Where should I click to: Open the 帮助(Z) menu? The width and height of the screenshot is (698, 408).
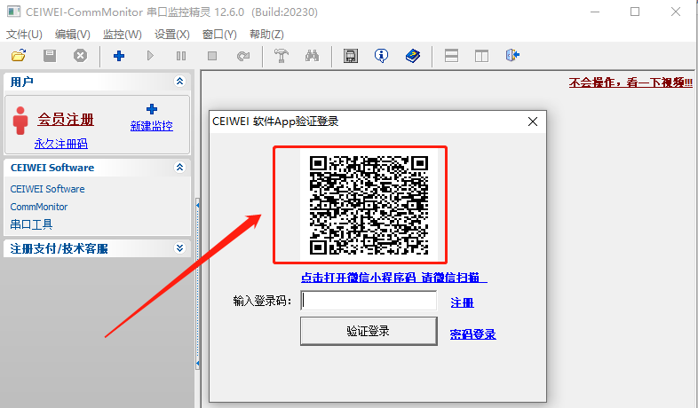[x=266, y=35]
